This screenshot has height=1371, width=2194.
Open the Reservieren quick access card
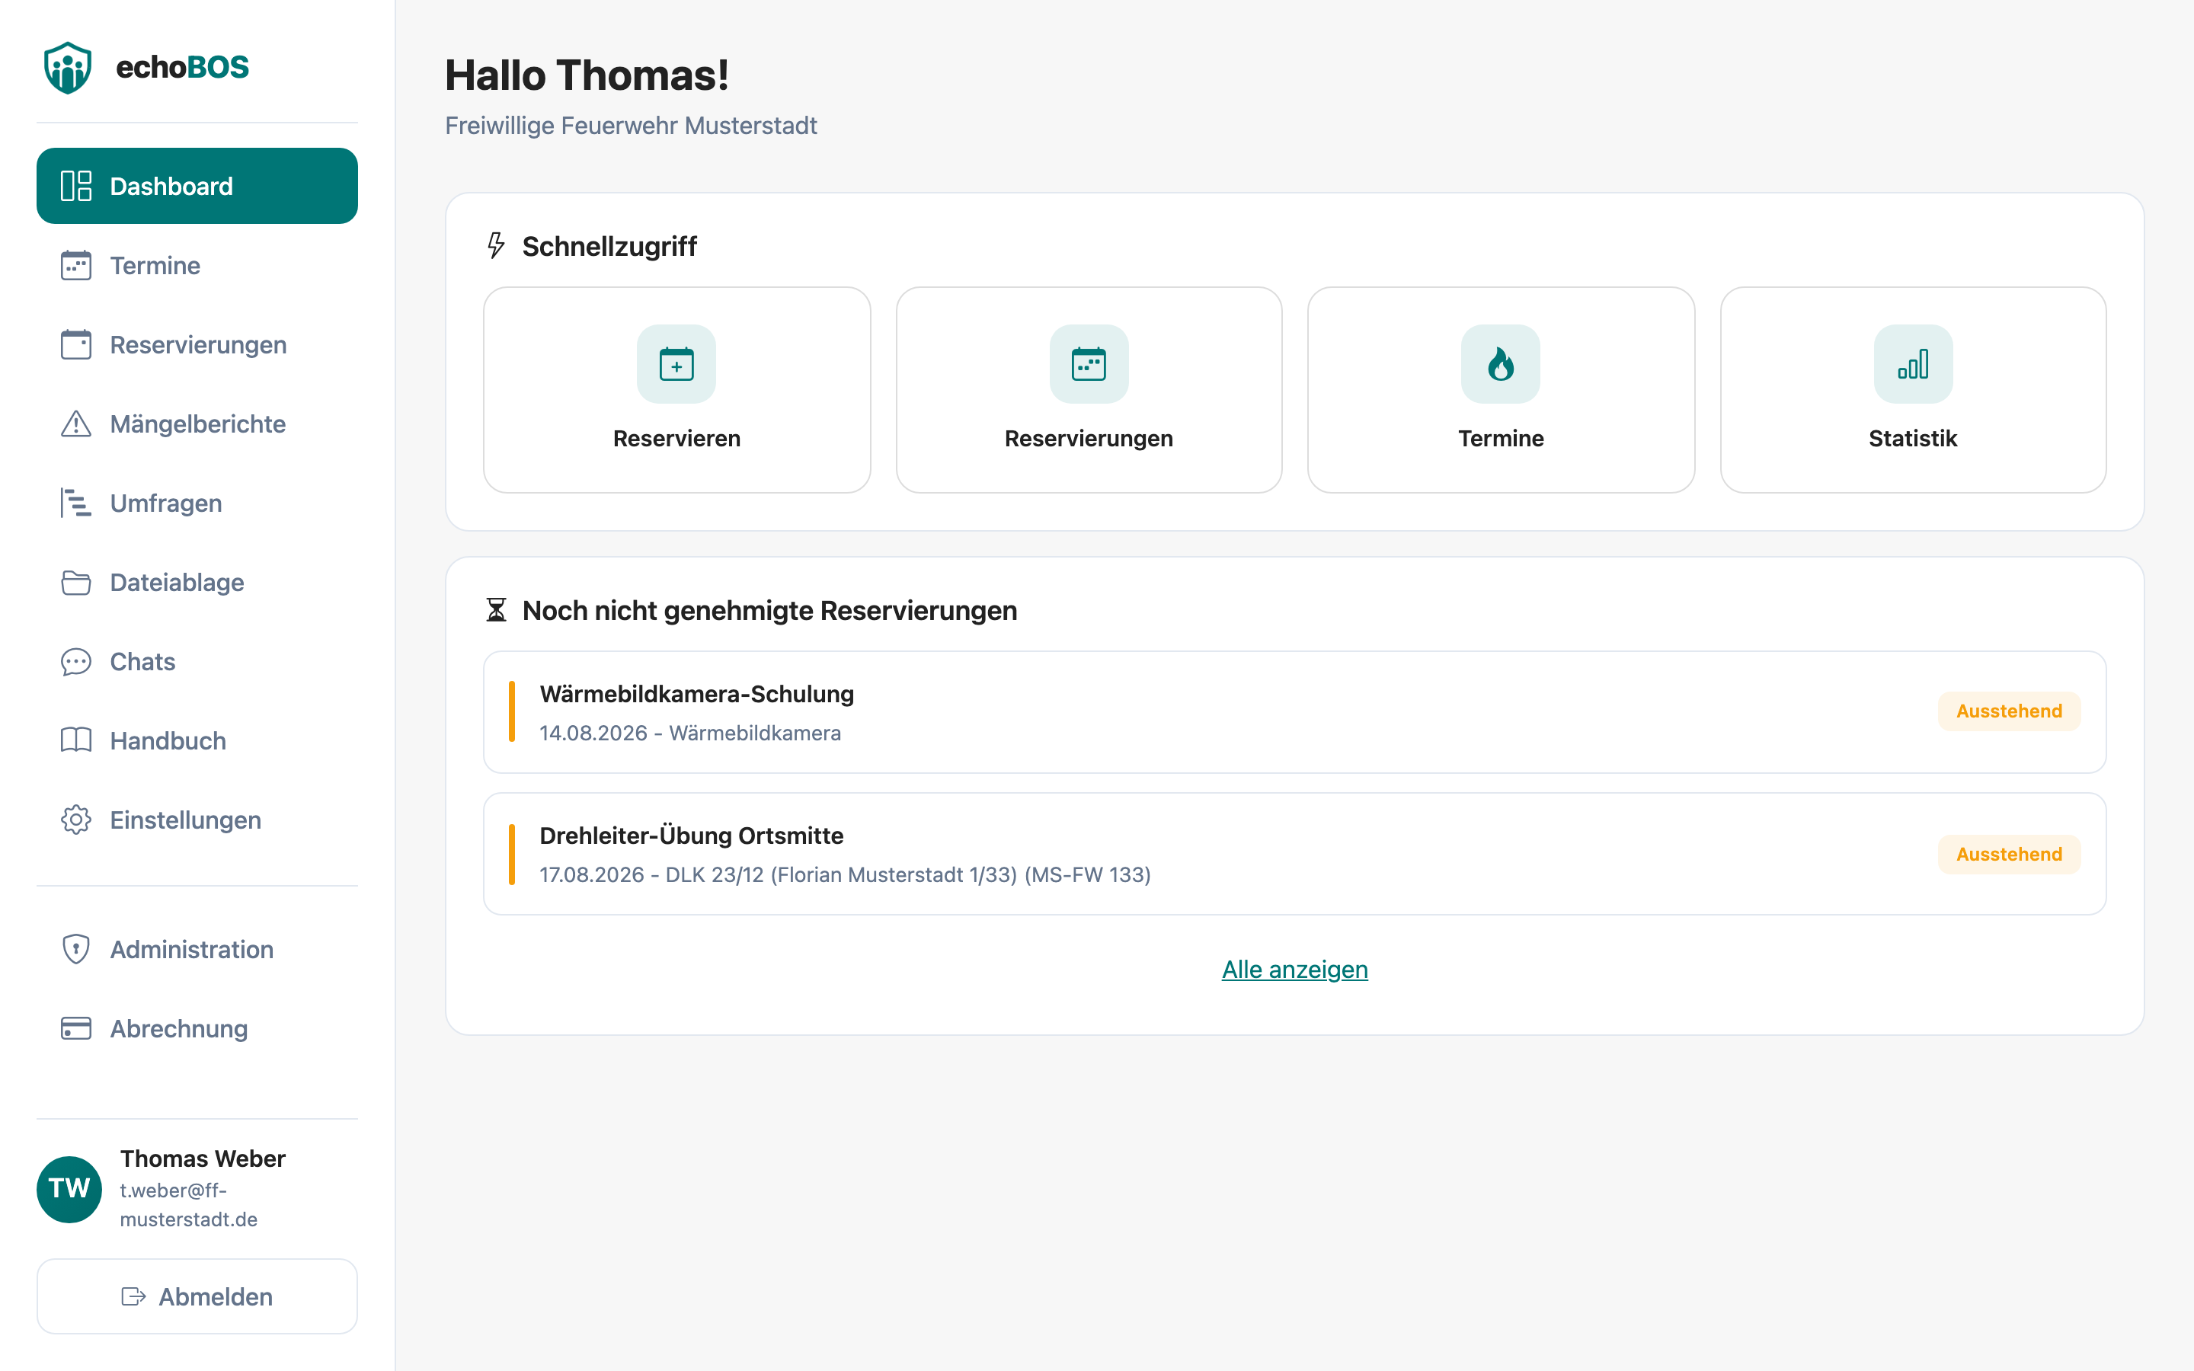point(676,390)
